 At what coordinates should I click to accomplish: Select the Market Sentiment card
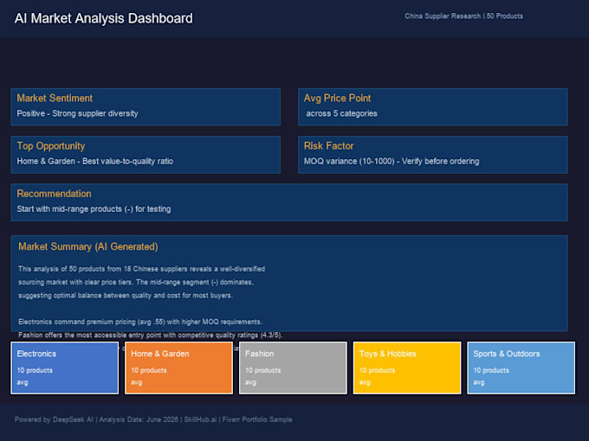[146, 107]
